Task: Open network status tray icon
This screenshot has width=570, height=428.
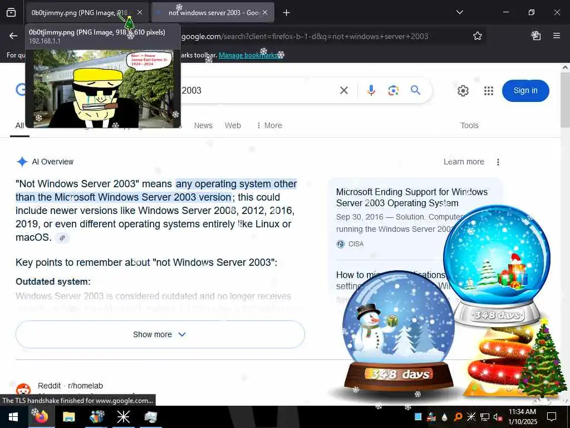Action: (x=485, y=417)
